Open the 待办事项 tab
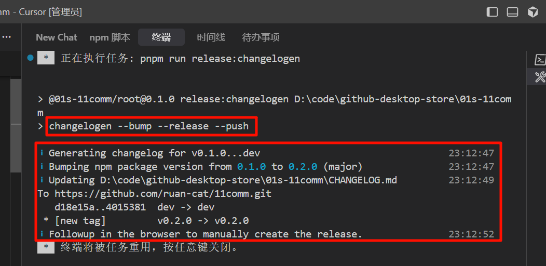 click(261, 37)
